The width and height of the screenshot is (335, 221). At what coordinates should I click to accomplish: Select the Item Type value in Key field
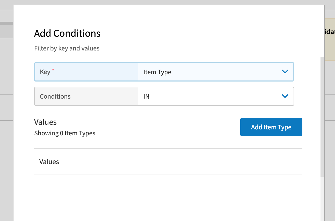157,72
